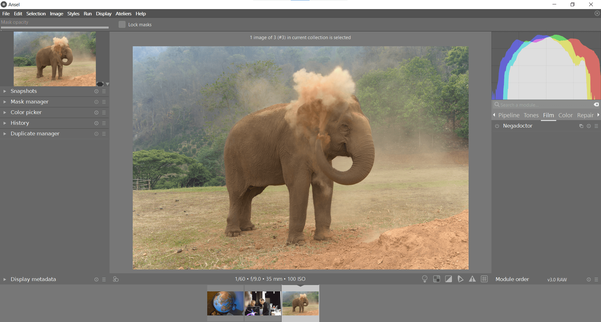Expand the Mask manager panel
The width and height of the screenshot is (601, 322).
pyautogui.click(x=29, y=102)
